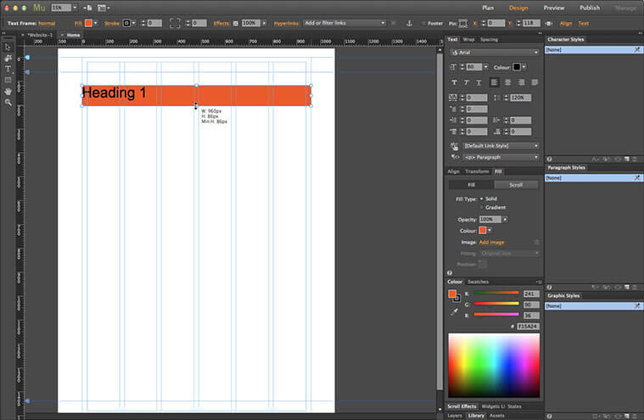Apply bold text style icon
This screenshot has width=644, height=420.
point(453,82)
